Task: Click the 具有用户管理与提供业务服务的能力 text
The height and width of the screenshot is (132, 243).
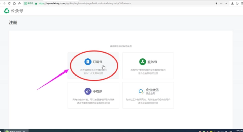Action: [148, 70]
